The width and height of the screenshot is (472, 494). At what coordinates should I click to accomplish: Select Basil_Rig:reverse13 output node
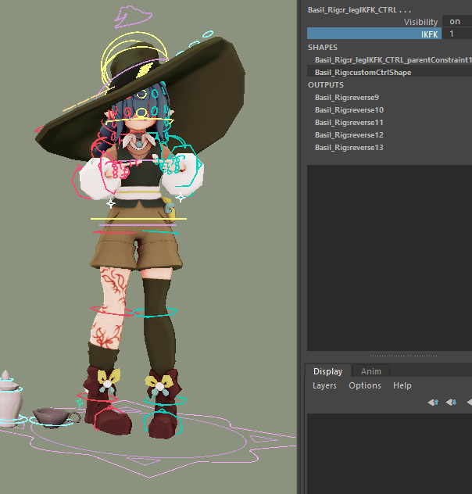(x=349, y=148)
